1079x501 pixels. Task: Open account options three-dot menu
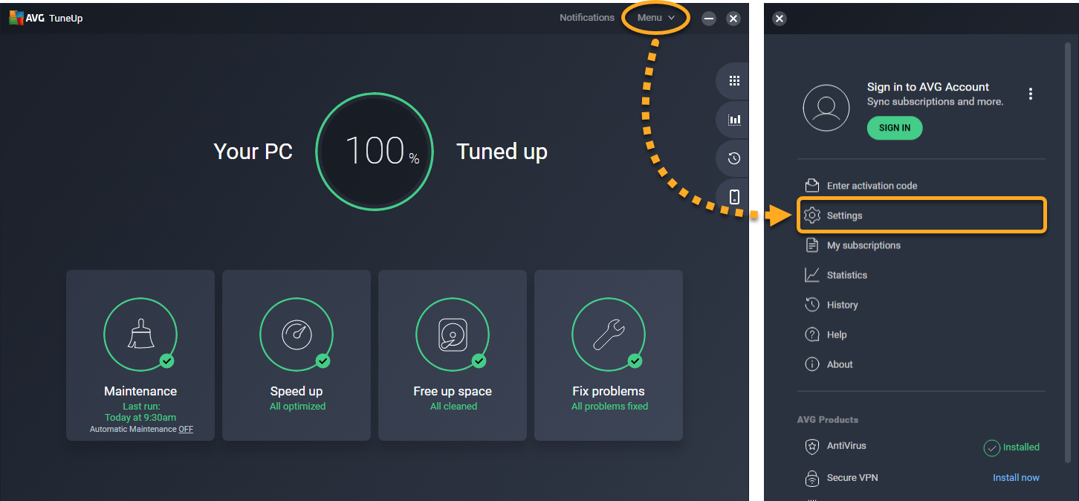1030,94
